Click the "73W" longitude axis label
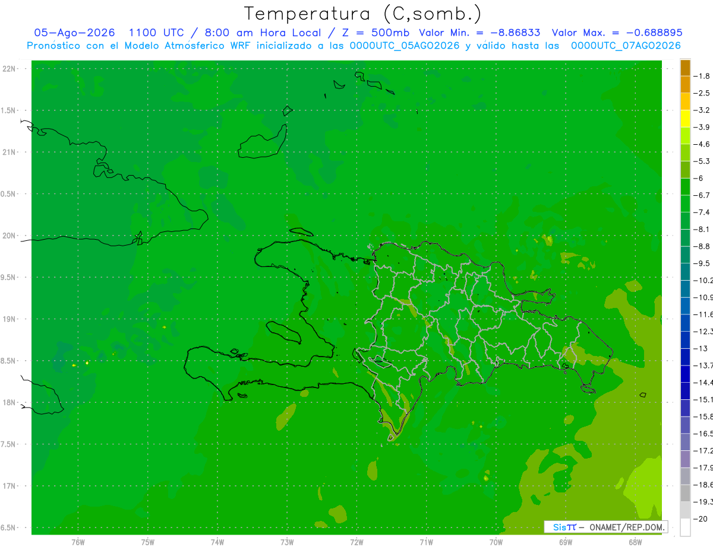This screenshot has height=550, width=713. pyautogui.click(x=287, y=542)
